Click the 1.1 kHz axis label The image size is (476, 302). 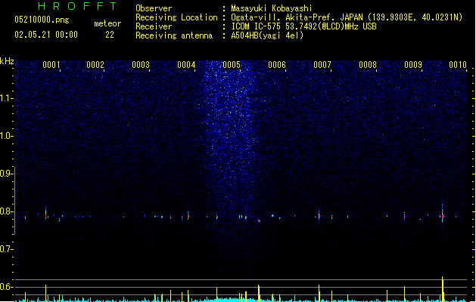(x=6, y=98)
